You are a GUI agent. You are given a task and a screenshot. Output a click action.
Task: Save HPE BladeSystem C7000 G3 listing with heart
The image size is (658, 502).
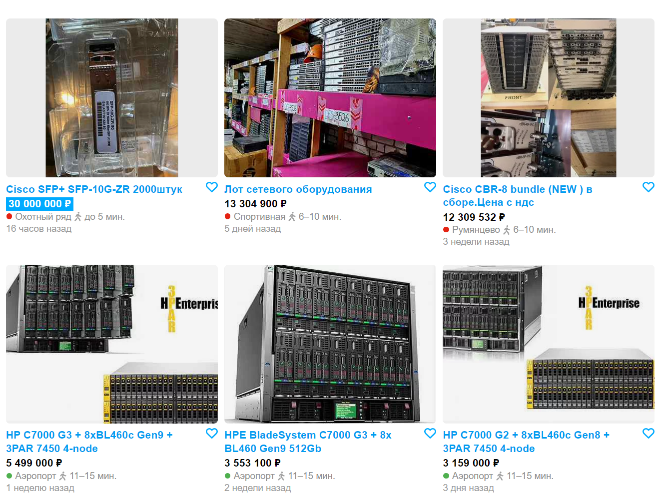430,433
